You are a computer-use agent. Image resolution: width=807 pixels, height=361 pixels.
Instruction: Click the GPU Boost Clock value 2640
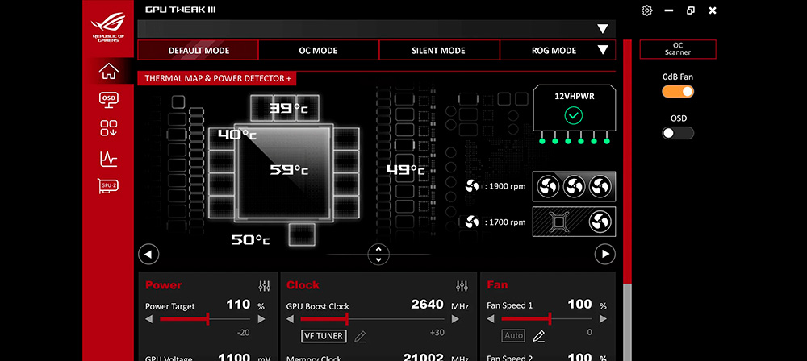(427, 305)
